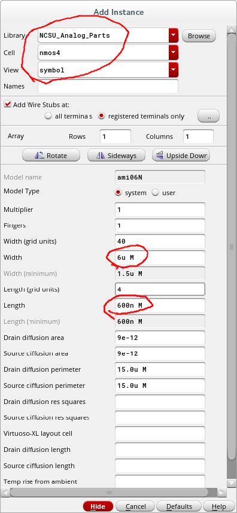Image resolution: width=237 pixels, height=513 pixels.
Task: Open the Library dropdown arrow
Action: coord(174,35)
